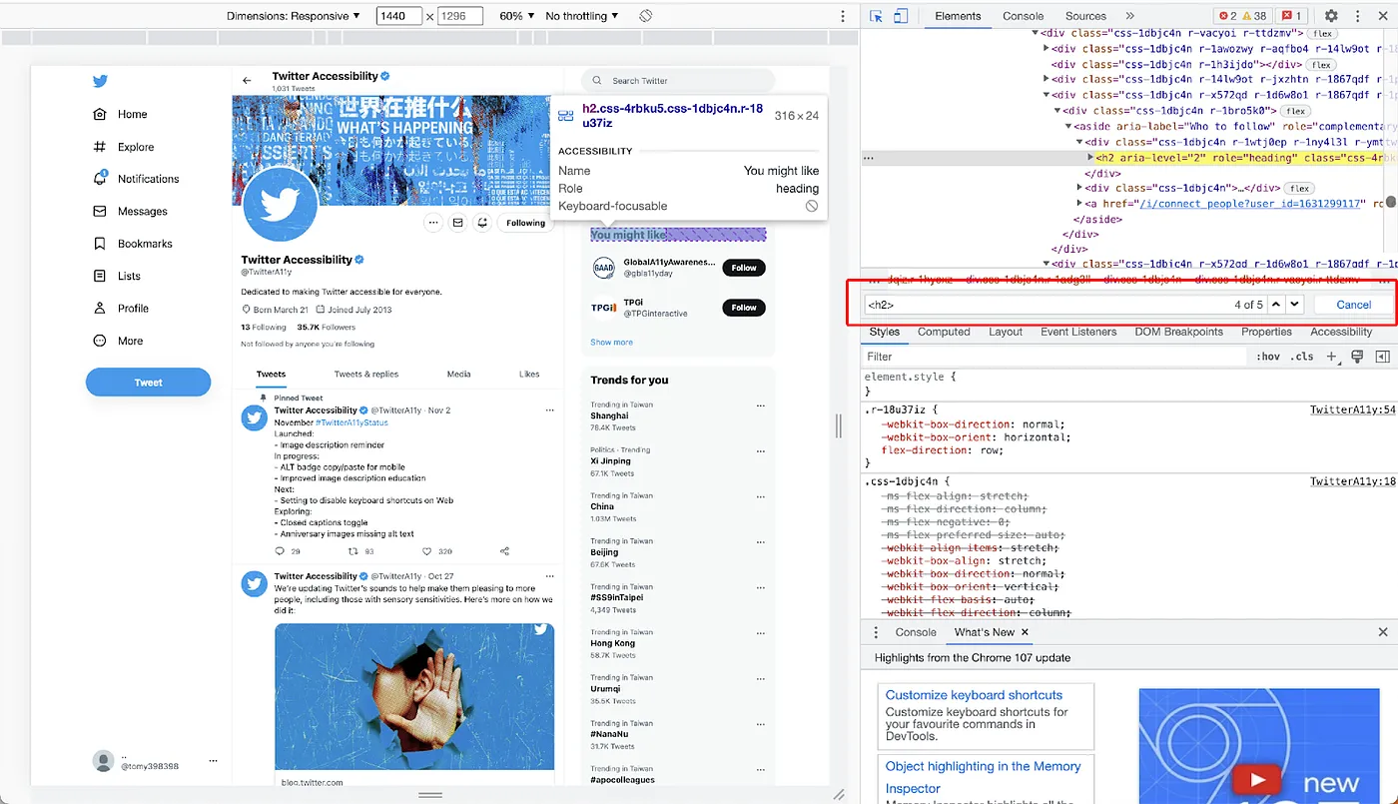Open the Dimensions: Responsive dropdown
1398x804 pixels.
[294, 16]
